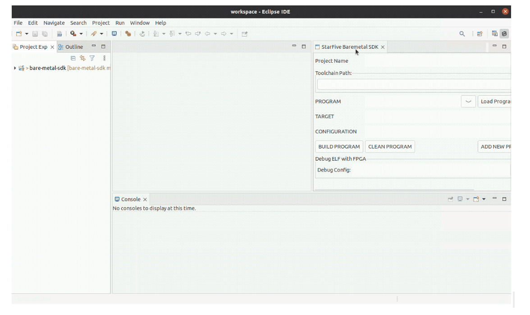Click the Previous Annotation icon
This screenshot has height=315, width=530.
pyautogui.click(x=172, y=34)
